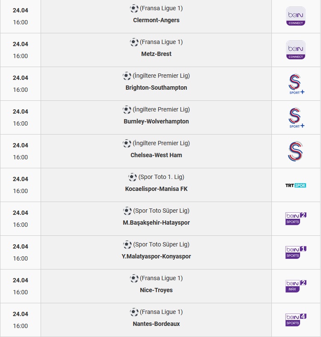Open beIN Sports 4 logo for Nantes-Bordeaux
Viewport: 321px width, 337px height.
(x=296, y=320)
